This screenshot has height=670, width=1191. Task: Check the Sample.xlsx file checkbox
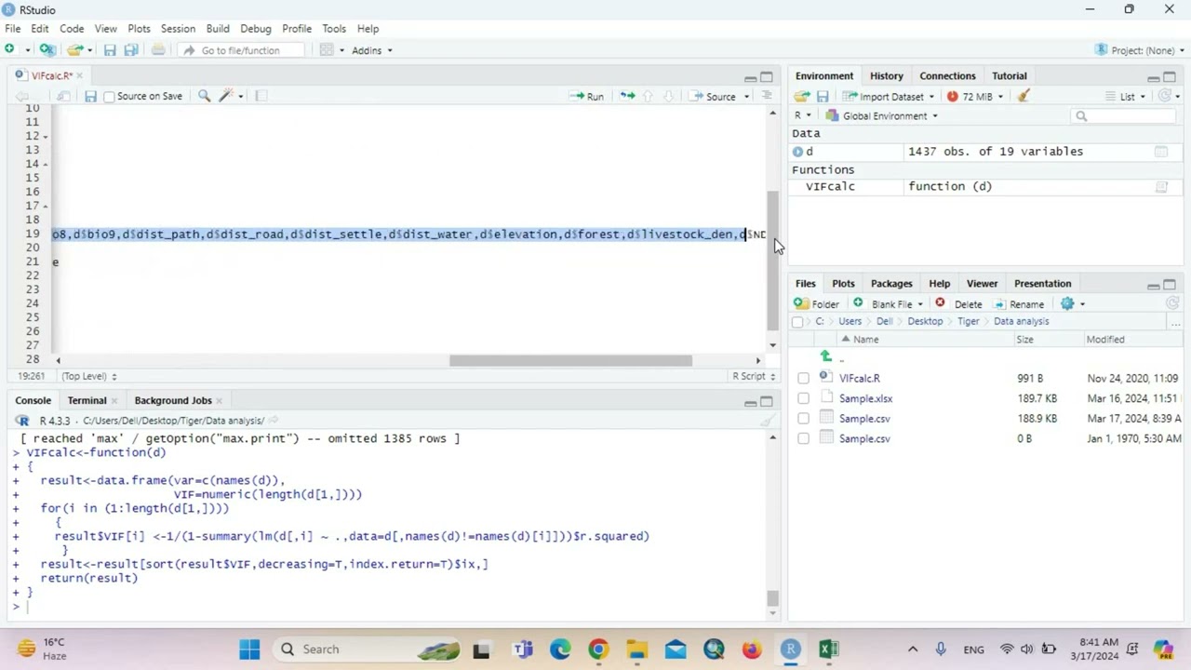coord(803,399)
